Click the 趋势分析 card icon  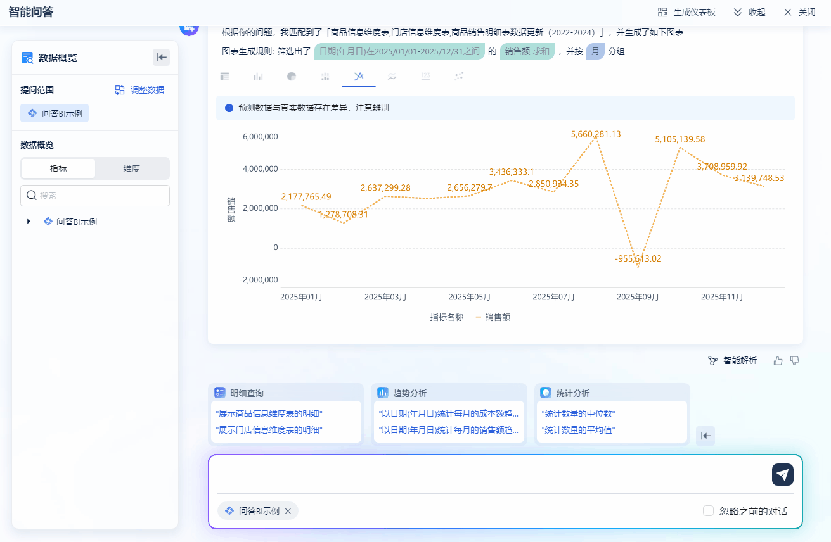coord(383,393)
